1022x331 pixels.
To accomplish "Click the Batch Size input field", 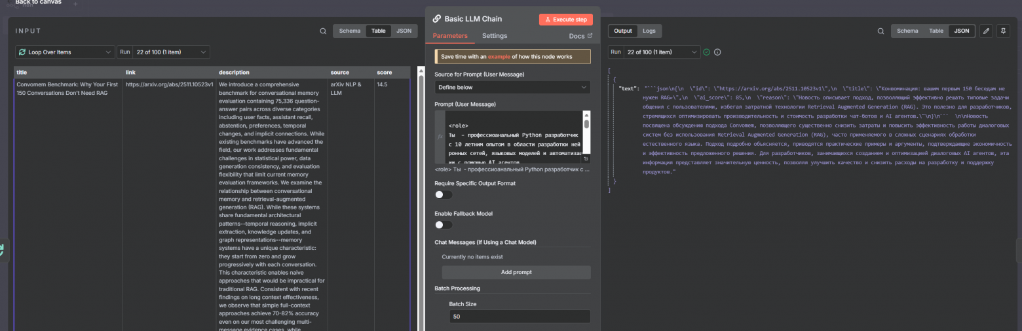I will 520,317.
